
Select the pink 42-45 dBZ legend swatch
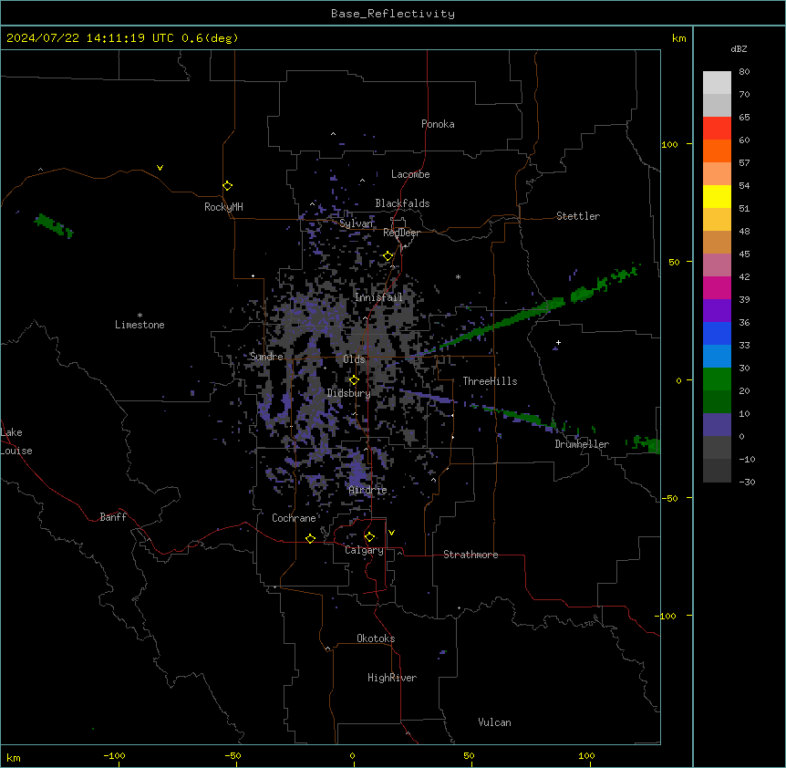(x=717, y=265)
